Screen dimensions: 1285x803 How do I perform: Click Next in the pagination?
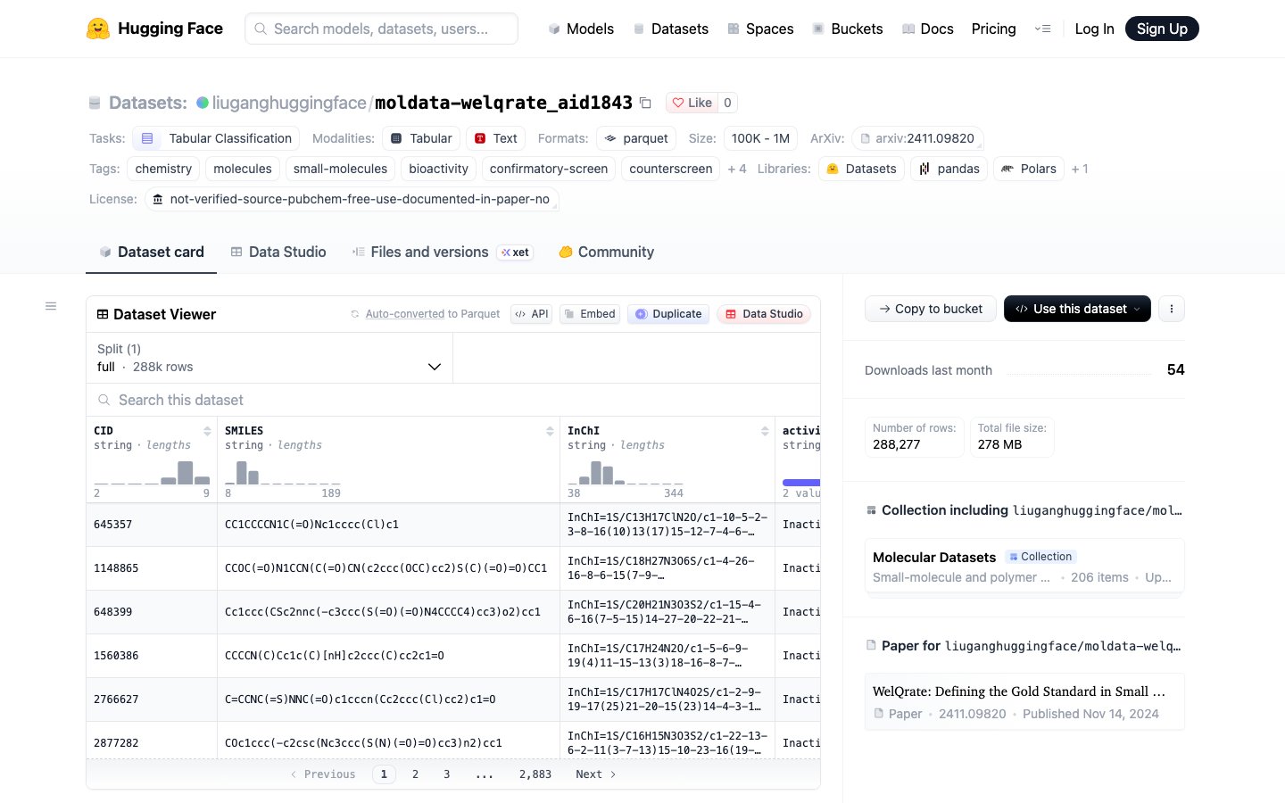tap(596, 774)
